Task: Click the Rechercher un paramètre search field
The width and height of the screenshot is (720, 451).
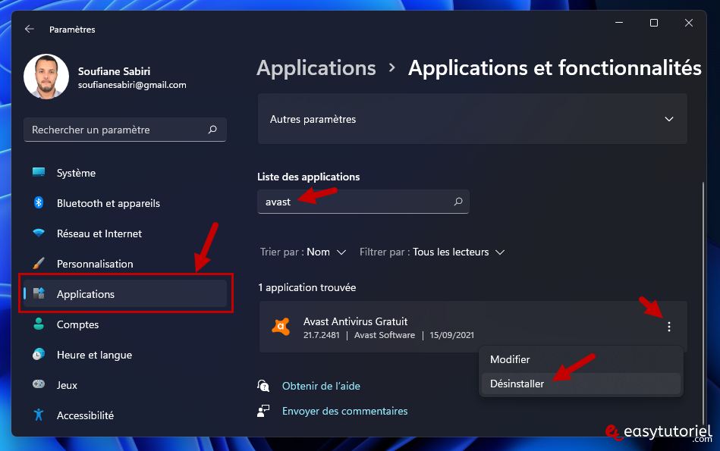Action: 125,130
